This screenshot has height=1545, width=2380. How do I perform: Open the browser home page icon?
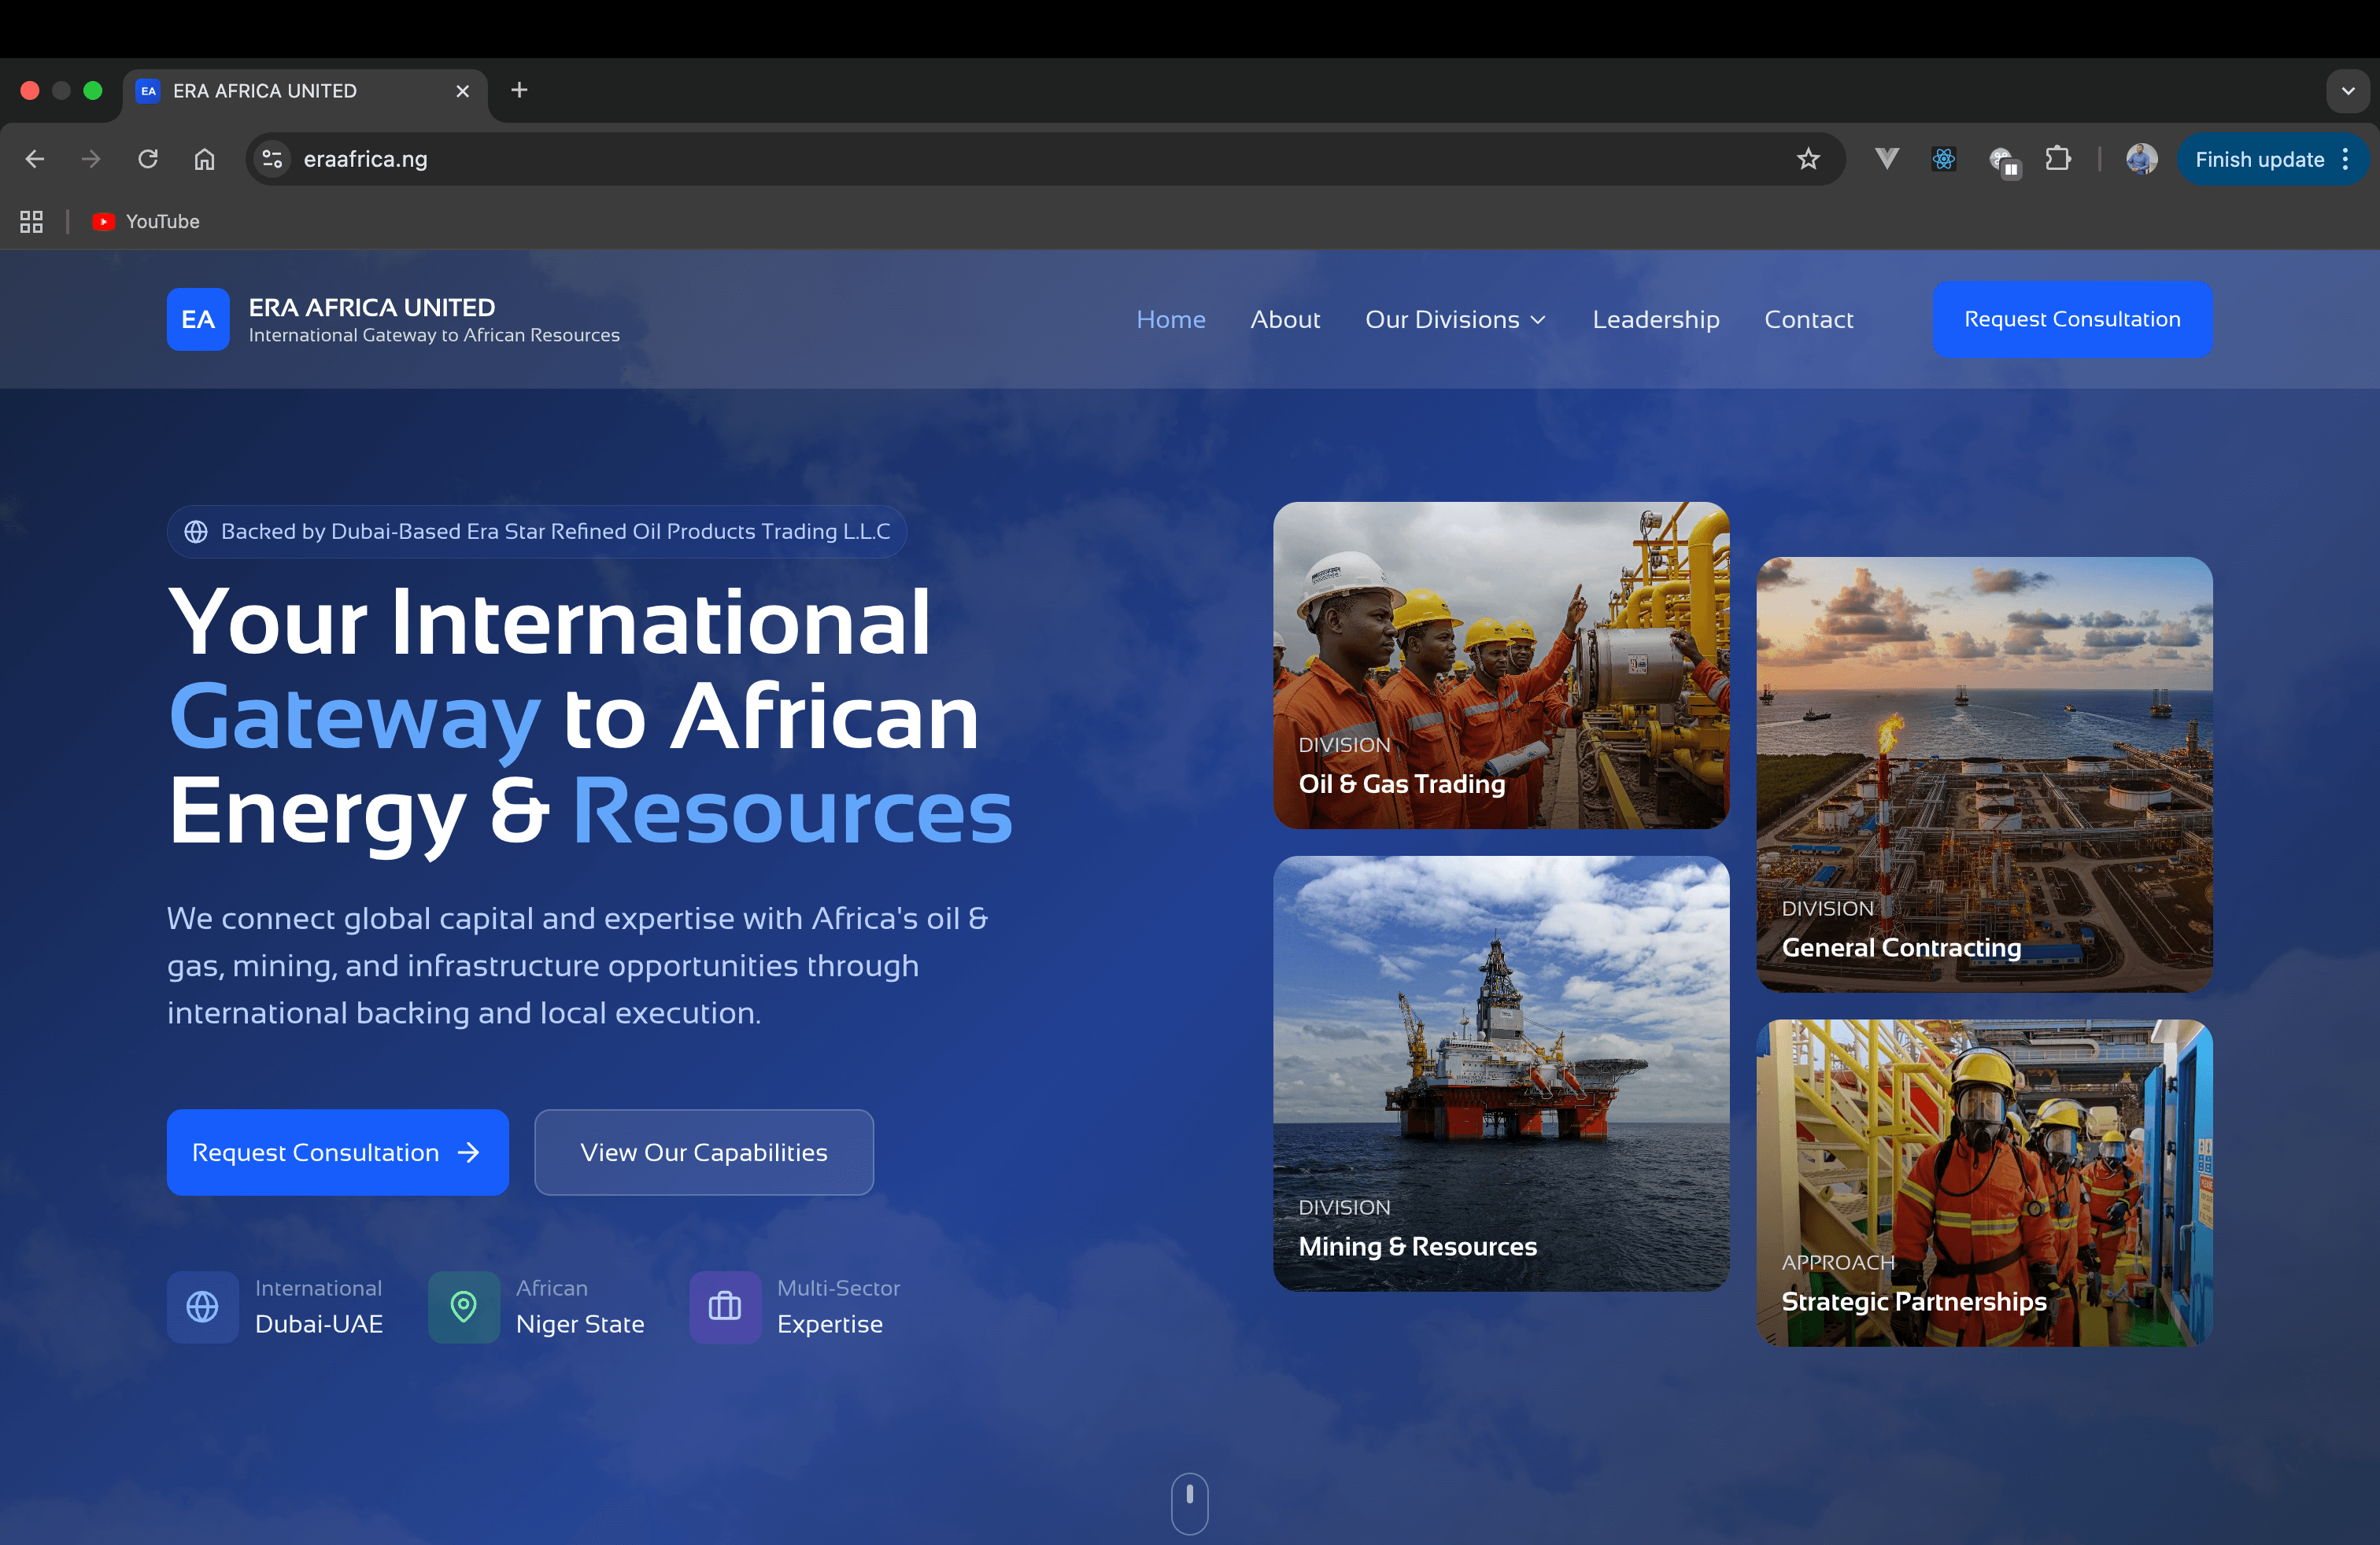(205, 159)
